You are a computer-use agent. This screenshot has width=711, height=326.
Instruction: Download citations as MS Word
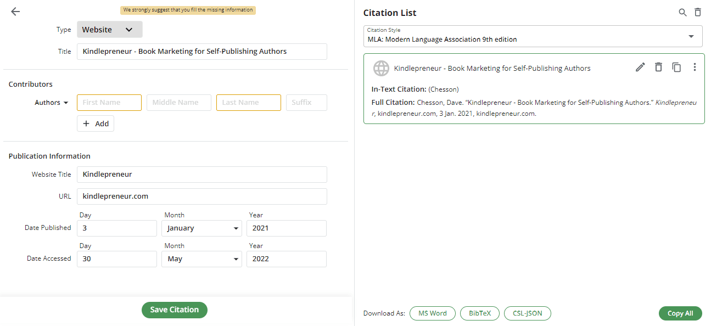433,313
